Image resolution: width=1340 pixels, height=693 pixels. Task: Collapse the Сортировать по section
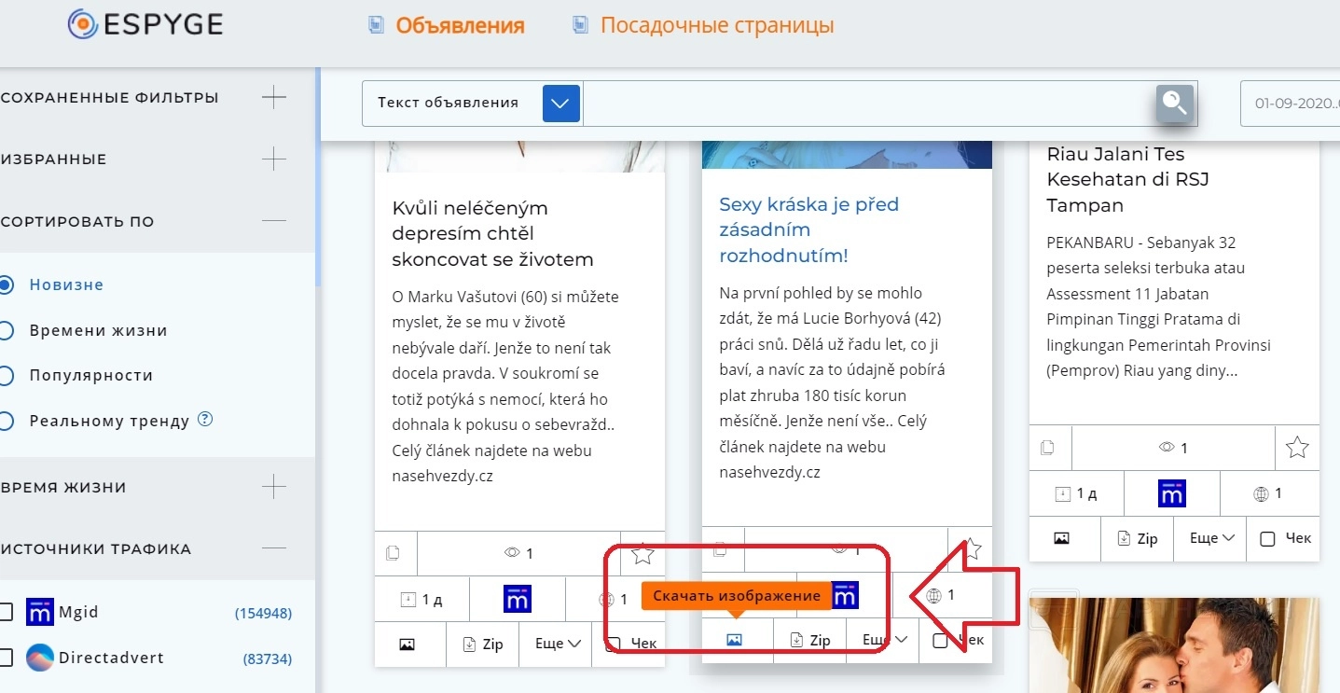click(274, 221)
